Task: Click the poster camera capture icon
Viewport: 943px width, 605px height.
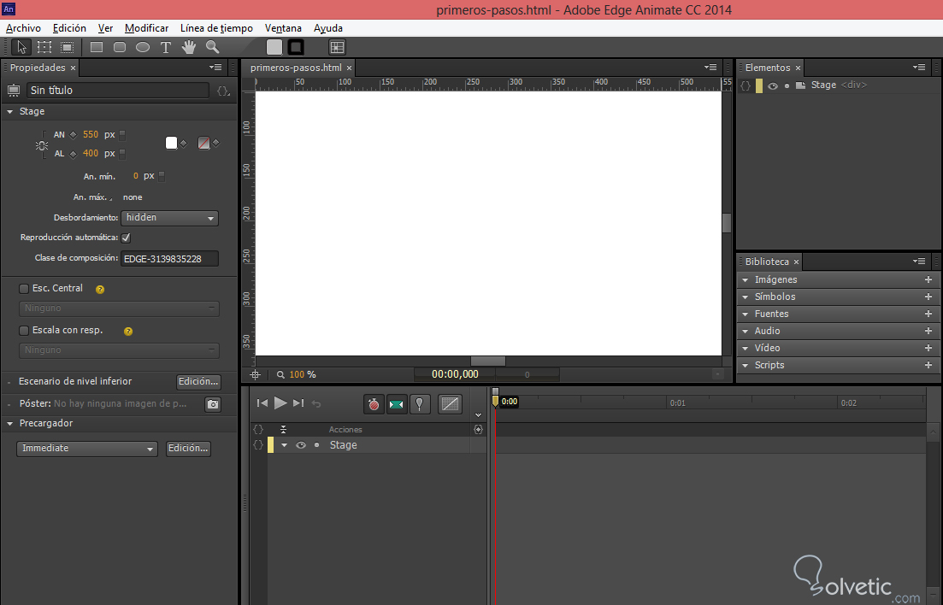Action: 213,404
